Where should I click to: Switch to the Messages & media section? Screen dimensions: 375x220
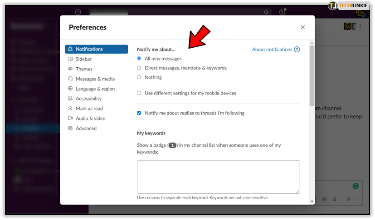point(95,79)
